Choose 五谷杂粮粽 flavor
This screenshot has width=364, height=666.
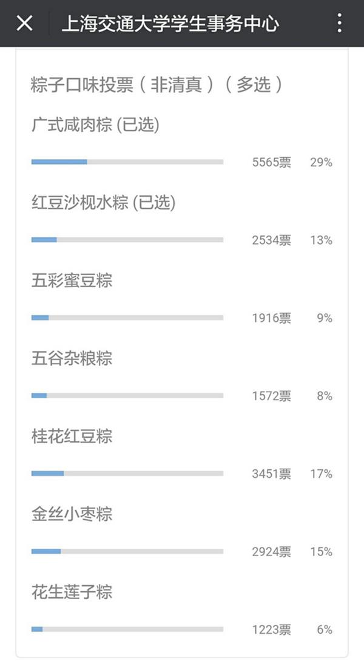72,358
